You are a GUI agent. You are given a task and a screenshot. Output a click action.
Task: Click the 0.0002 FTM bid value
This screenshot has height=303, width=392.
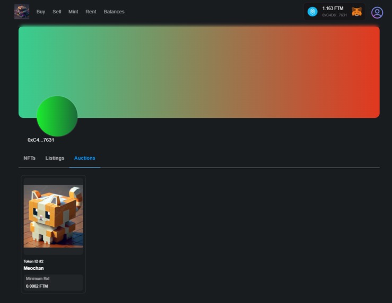pyautogui.click(x=37, y=286)
